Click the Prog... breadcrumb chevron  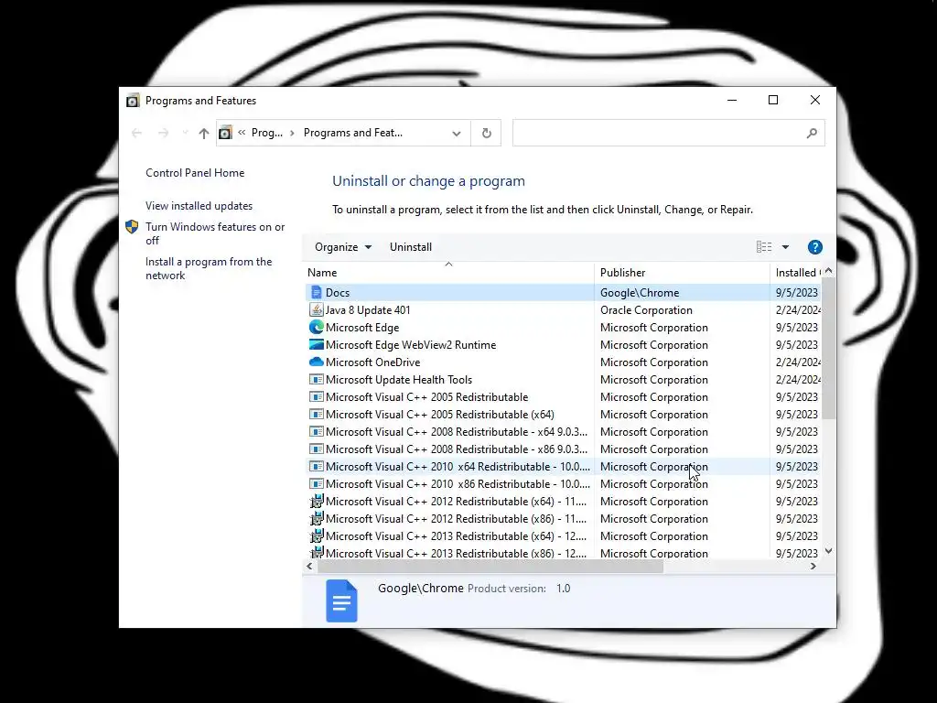point(292,133)
